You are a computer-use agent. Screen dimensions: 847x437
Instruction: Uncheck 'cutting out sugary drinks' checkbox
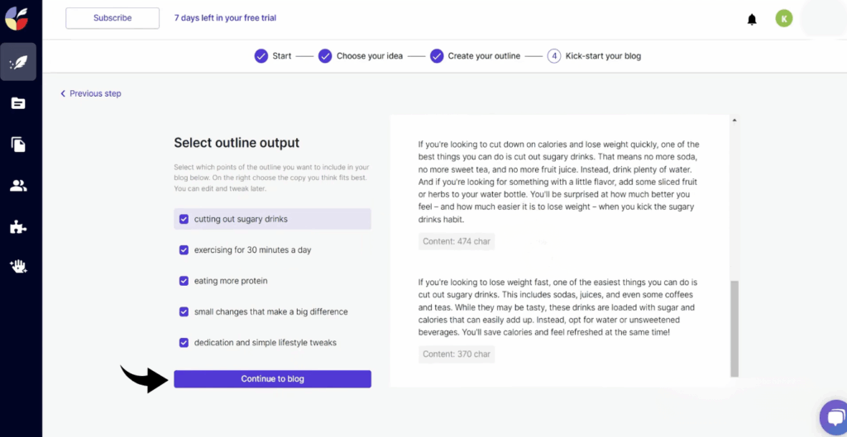pyautogui.click(x=184, y=219)
